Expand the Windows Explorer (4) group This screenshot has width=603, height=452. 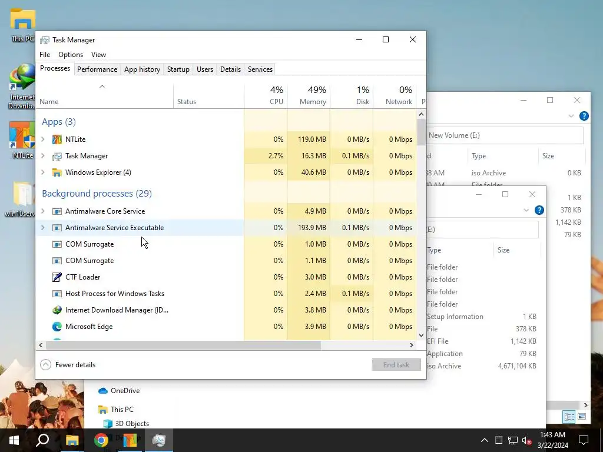point(43,172)
